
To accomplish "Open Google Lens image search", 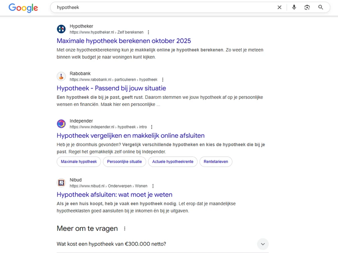I will point(307,7).
